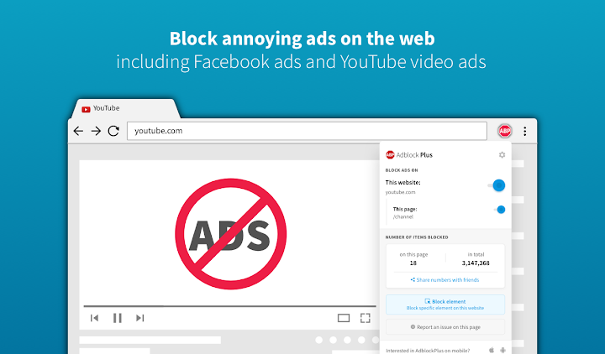Click the Android mobile download icon
Image resolution: width=605 pixels, height=354 pixels.
pyautogui.click(x=502, y=350)
